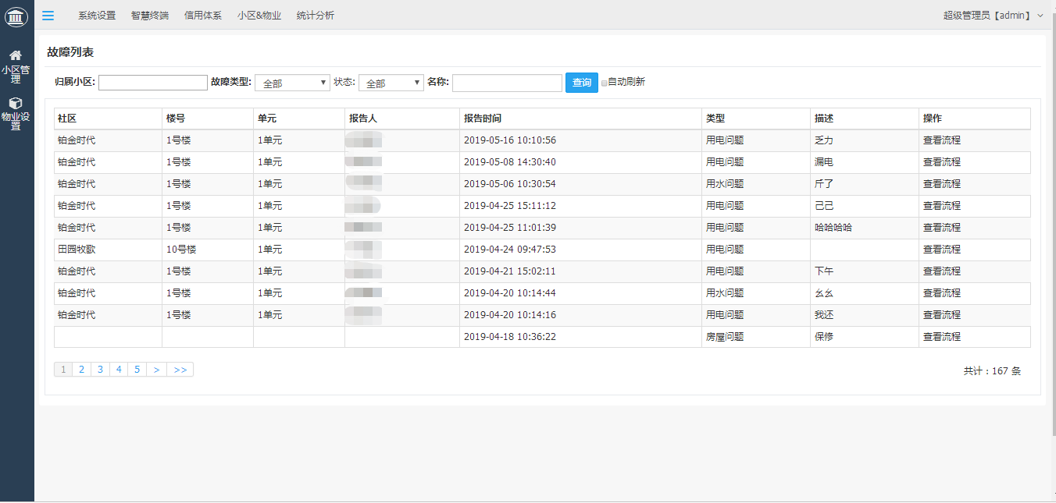The height and width of the screenshot is (503, 1056).
Task: Go to next page arrow
Action: pyautogui.click(x=156, y=370)
